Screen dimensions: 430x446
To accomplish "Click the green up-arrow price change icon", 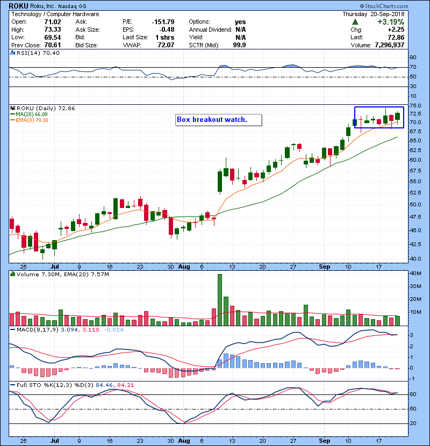I will (x=355, y=22).
